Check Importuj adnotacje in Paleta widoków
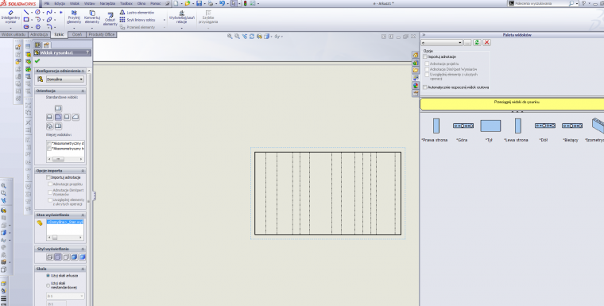 pos(425,56)
